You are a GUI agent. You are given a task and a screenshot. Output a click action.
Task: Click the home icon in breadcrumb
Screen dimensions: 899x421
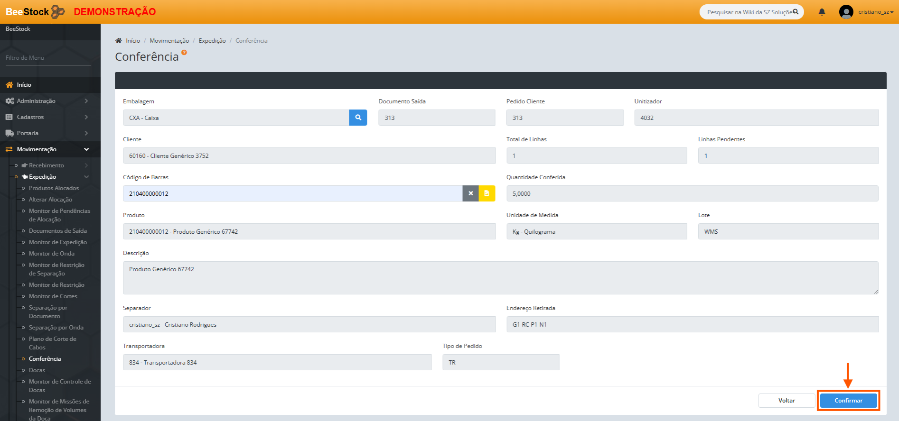[119, 41]
